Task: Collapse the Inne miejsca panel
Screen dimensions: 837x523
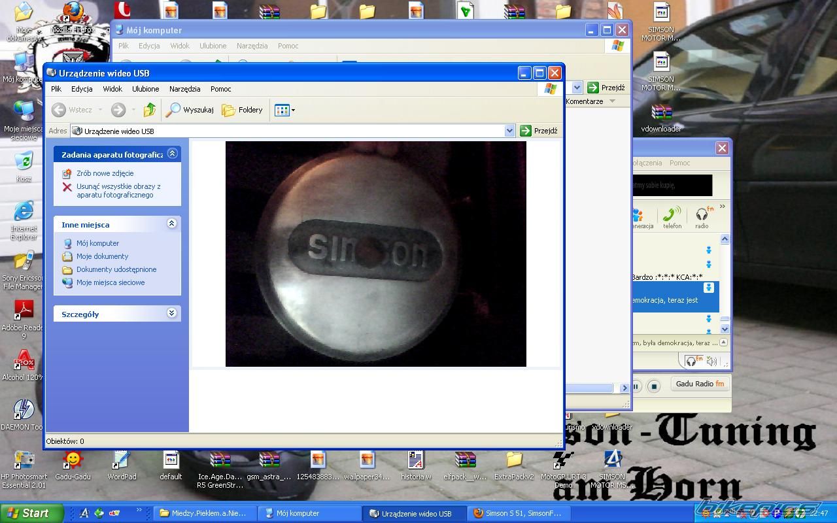Action: coord(172,224)
